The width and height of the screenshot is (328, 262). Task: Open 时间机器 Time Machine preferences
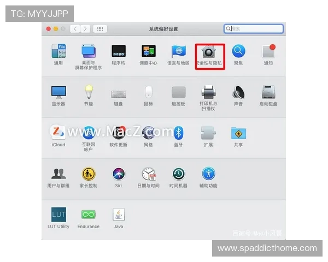tap(178, 174)
